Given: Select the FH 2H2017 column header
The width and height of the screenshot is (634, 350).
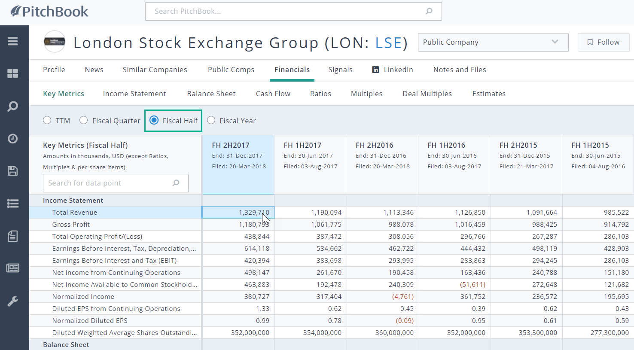Looking at the screenshot, I should pos(238,165).
